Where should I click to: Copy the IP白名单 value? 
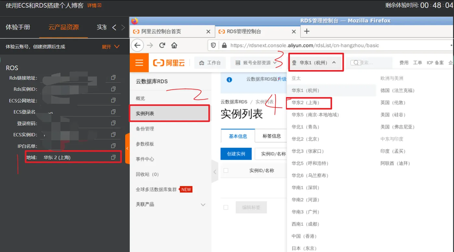(x=113, y=146)
